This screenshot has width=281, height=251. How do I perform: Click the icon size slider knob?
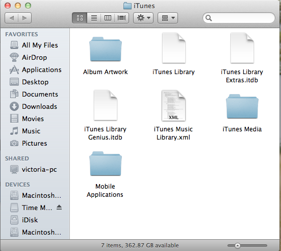coord(238,245)
